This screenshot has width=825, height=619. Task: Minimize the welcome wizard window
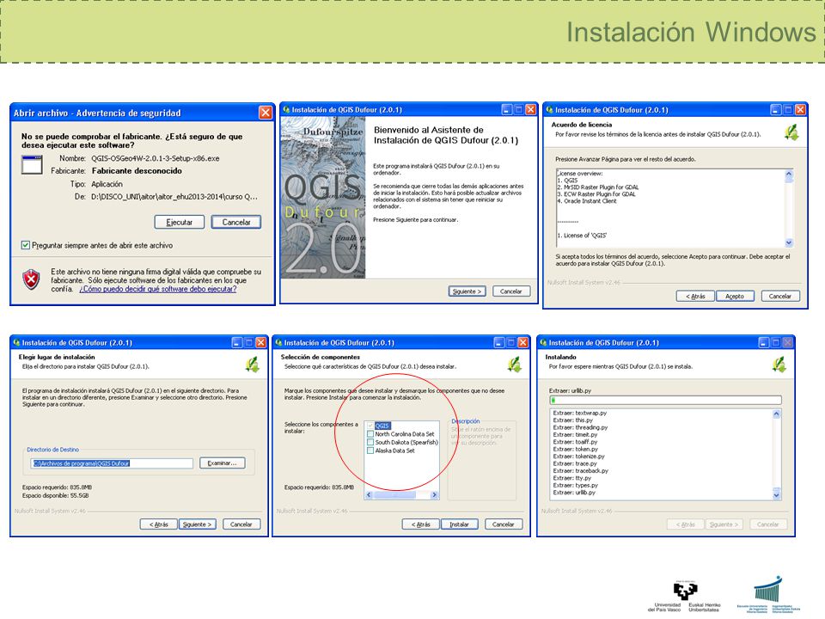click(x=507, y=109)
